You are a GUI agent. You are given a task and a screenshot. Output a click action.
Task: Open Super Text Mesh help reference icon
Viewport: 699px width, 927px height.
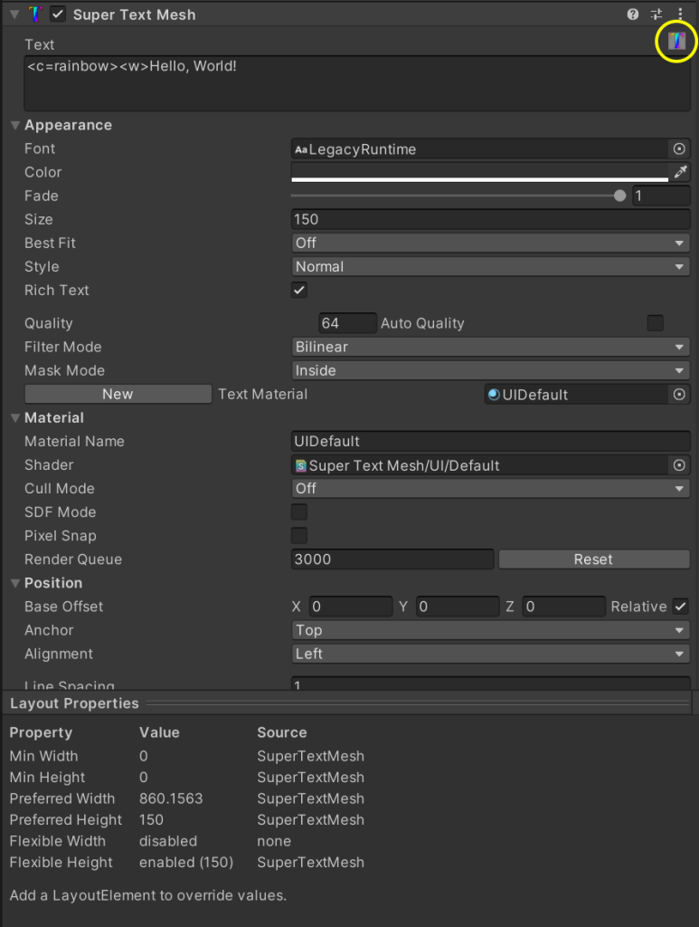click(632, 14)
